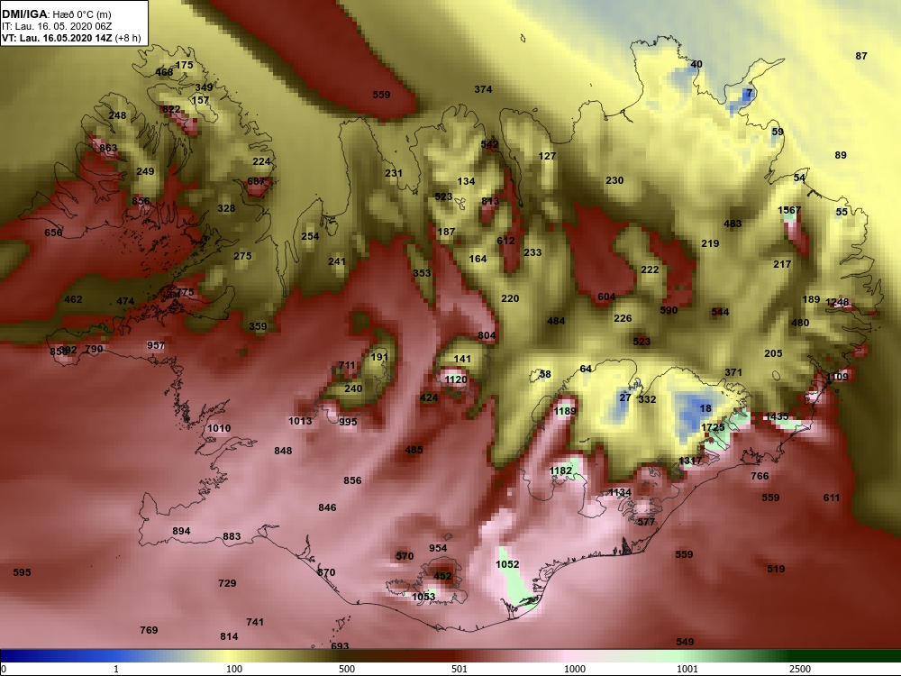Click the value 1567 in the northeast
901x676 pixels.
click(x=789, y=210)
